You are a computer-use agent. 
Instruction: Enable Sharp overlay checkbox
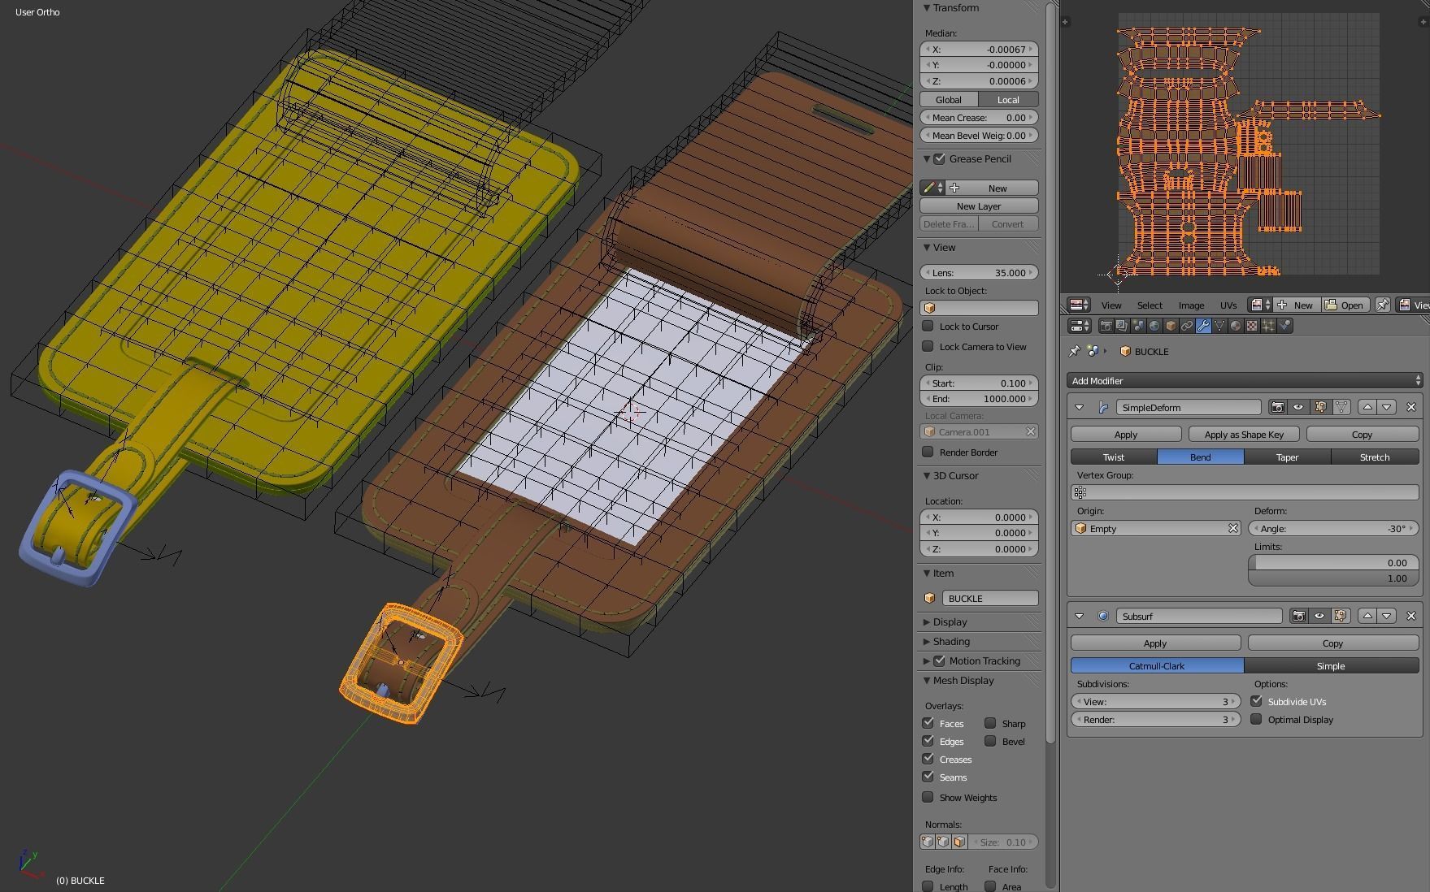click(990, 723)
